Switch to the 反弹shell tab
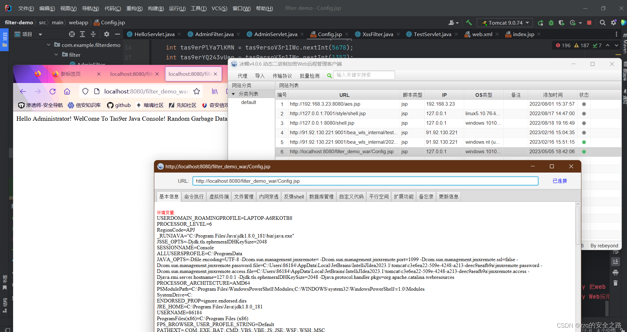This screenshot has width=627, height=332. 294,197
